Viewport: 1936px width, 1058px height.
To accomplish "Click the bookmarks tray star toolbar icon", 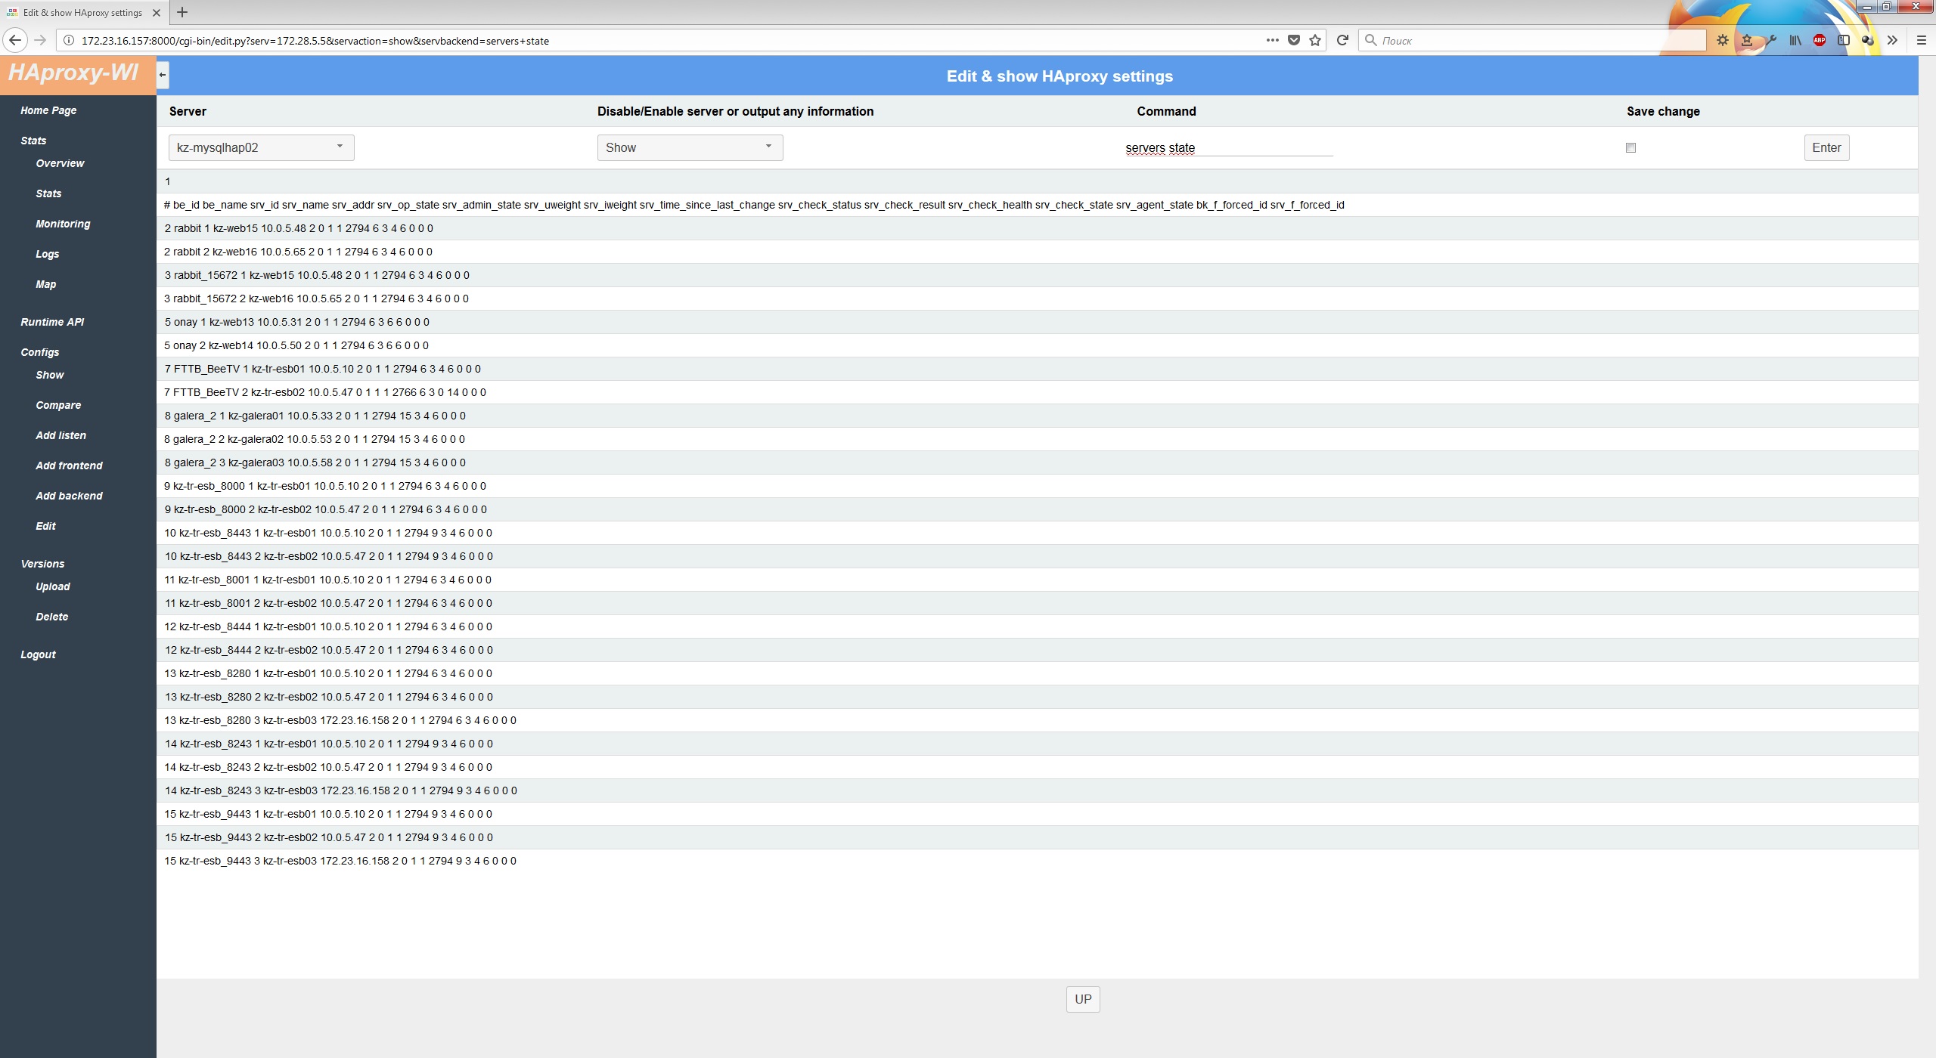I will coord(1747,40).
